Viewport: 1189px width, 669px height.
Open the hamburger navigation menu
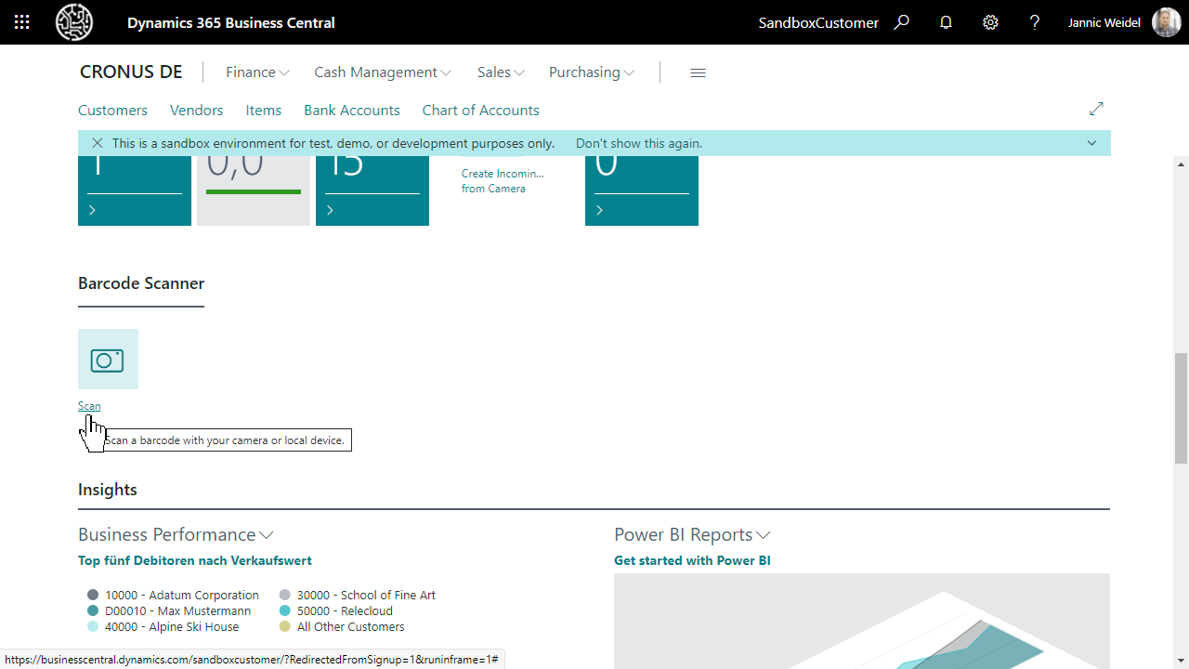(x=698, y=72)
